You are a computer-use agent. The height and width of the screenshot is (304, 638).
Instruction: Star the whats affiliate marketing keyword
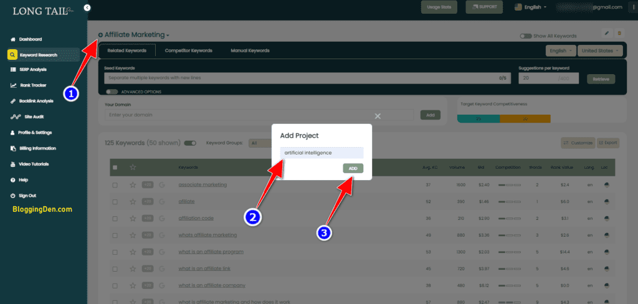click(132, 235)
